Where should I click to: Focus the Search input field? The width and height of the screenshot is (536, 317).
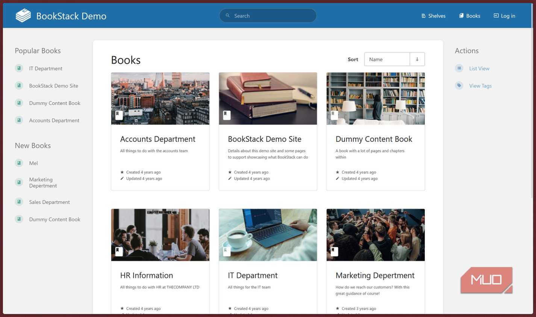click(268, 16)
